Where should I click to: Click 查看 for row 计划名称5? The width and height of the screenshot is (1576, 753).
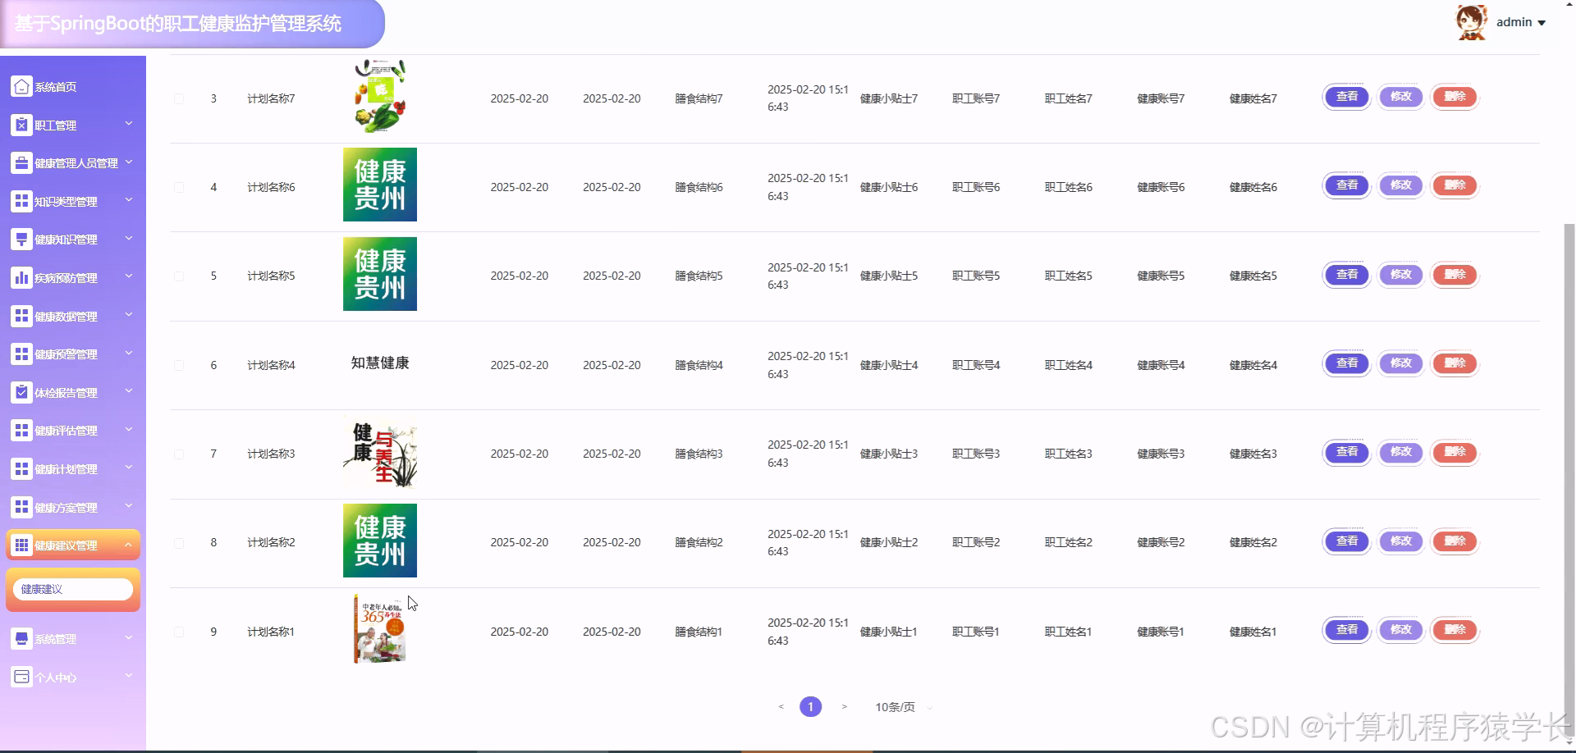coord(1345,275)
